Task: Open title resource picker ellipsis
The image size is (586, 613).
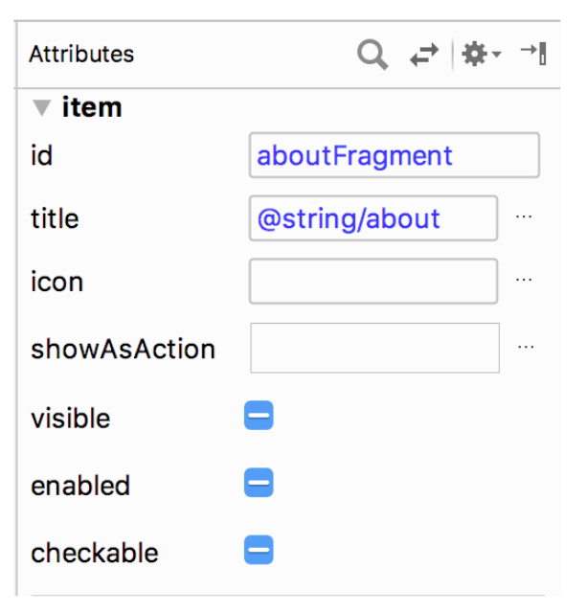Action: pos(524,217)
